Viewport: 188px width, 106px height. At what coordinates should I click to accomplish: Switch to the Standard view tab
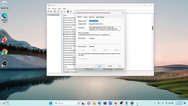point(73,72)
